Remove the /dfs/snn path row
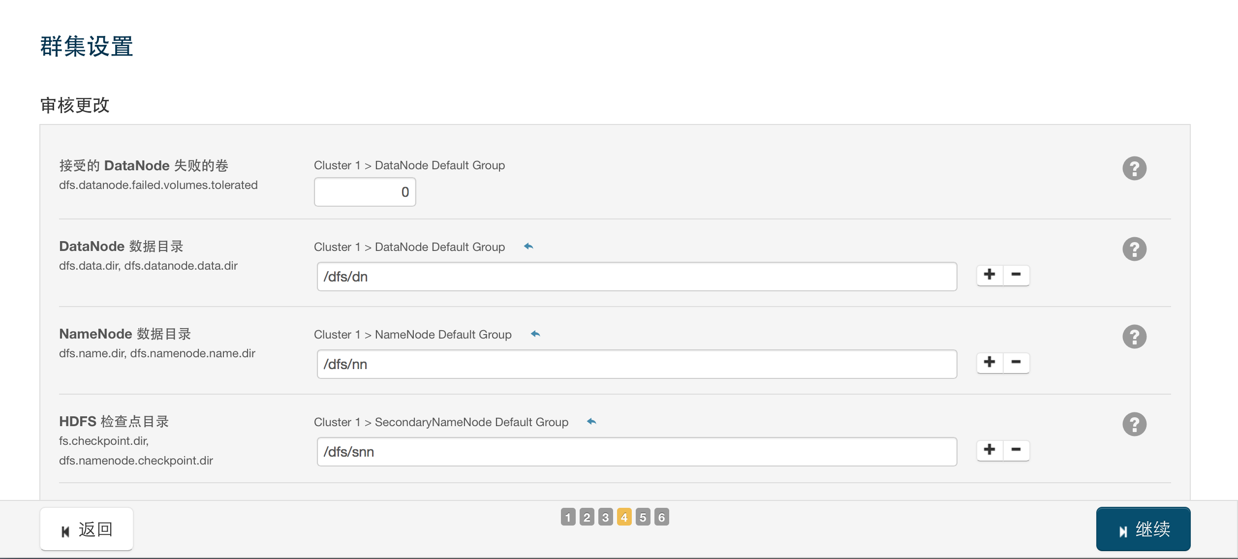Screen dimensions: 1238x559 (1016, 450)
